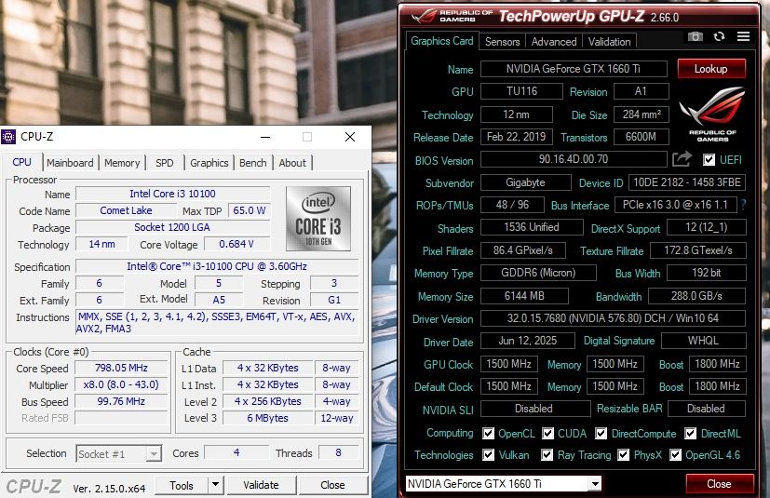The height and width of the screenshot is (498, 770).
Task: Click the Digital Signature value WHQL
Action: tap(704, 341)
